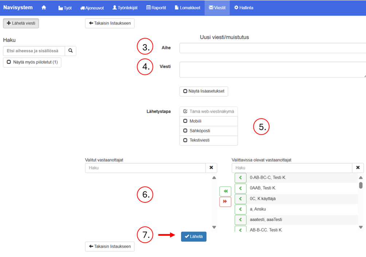
Task: Add recipient a, Ansku with arrow
Action: 240,209
